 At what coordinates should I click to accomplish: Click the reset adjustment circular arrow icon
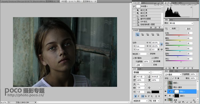188,68
